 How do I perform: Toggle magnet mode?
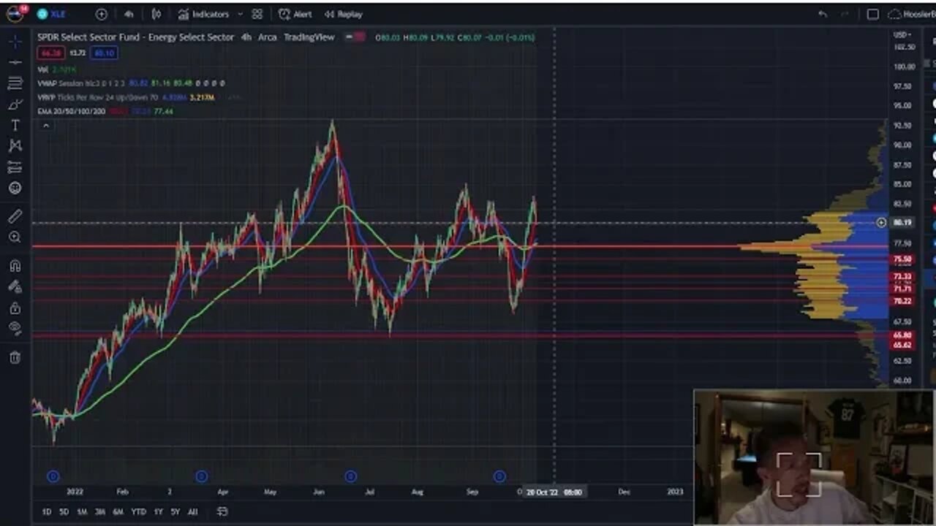(15, 266)
